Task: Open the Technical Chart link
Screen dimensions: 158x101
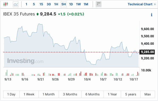Action: [x=142, y=4]
